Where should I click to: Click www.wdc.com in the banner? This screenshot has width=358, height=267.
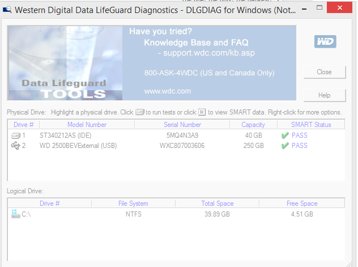pyautogui.click(x=167, y=91)
